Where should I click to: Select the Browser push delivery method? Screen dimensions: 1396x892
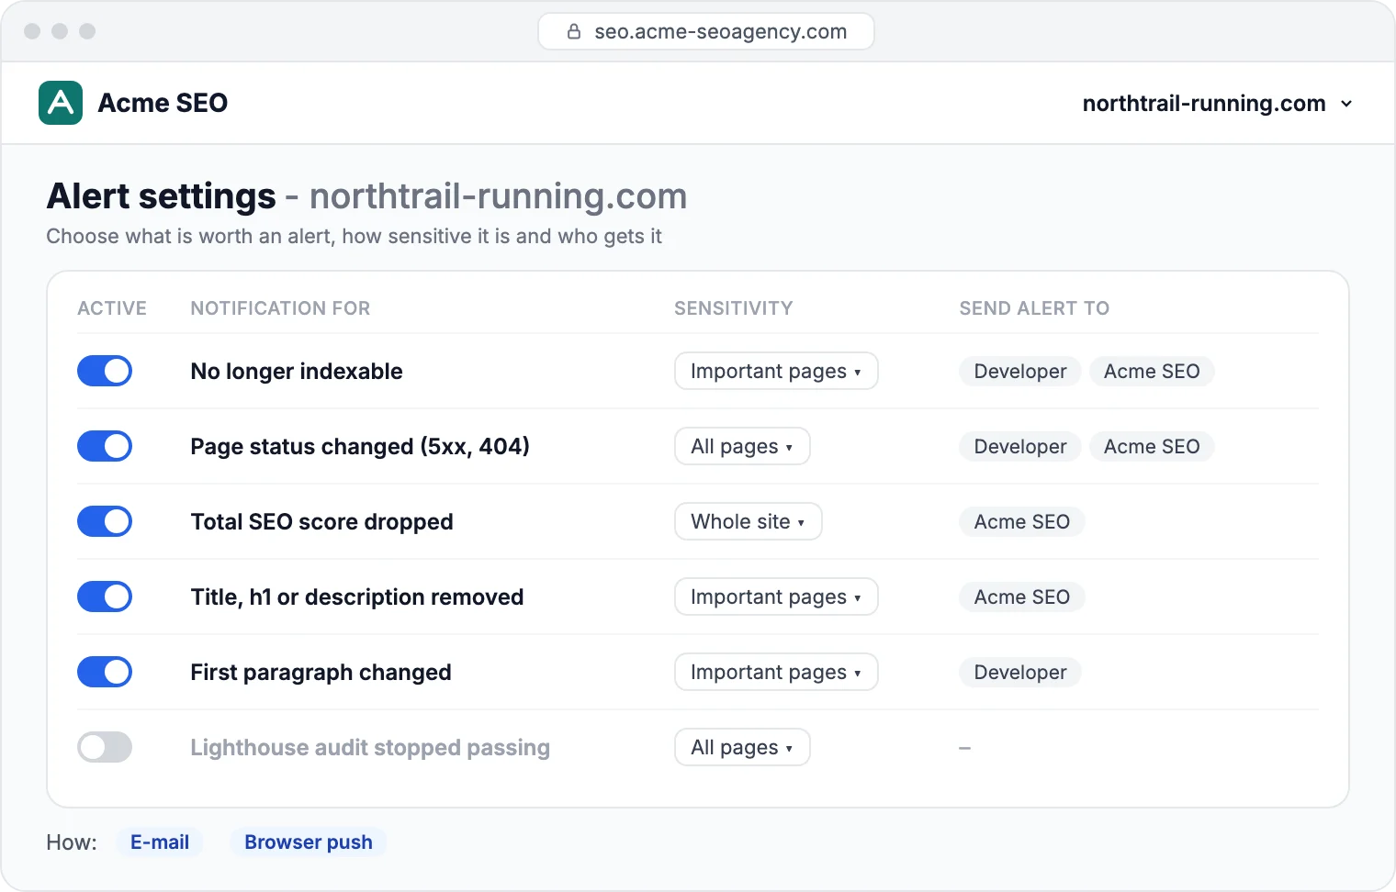point(309,842)
